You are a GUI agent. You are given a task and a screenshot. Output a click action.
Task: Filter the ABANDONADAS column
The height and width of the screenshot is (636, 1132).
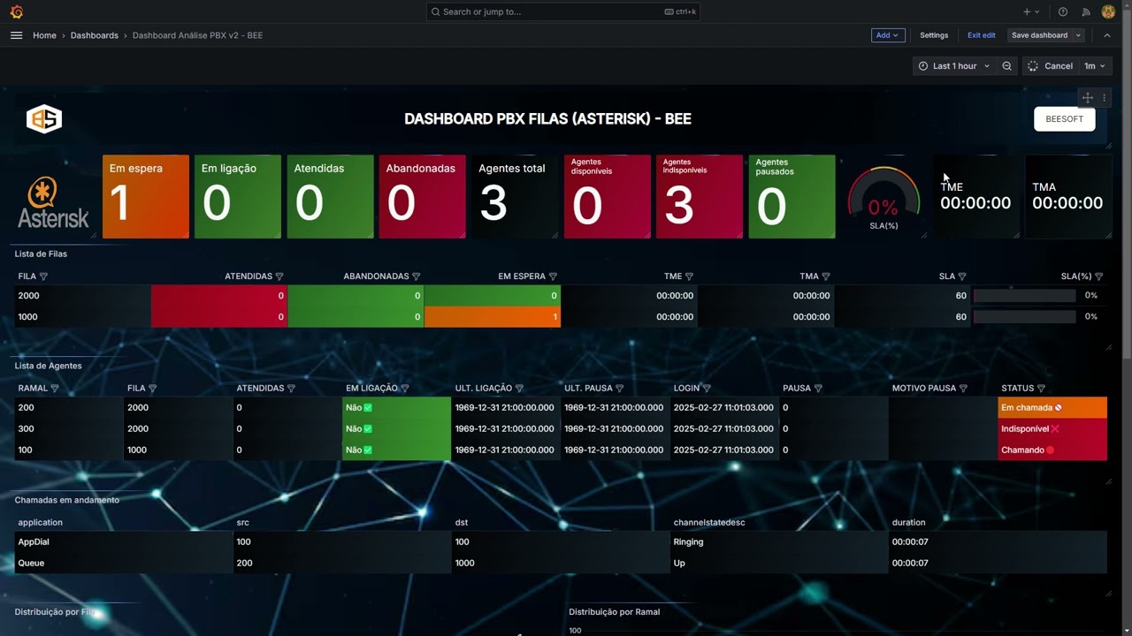point(417,276)
